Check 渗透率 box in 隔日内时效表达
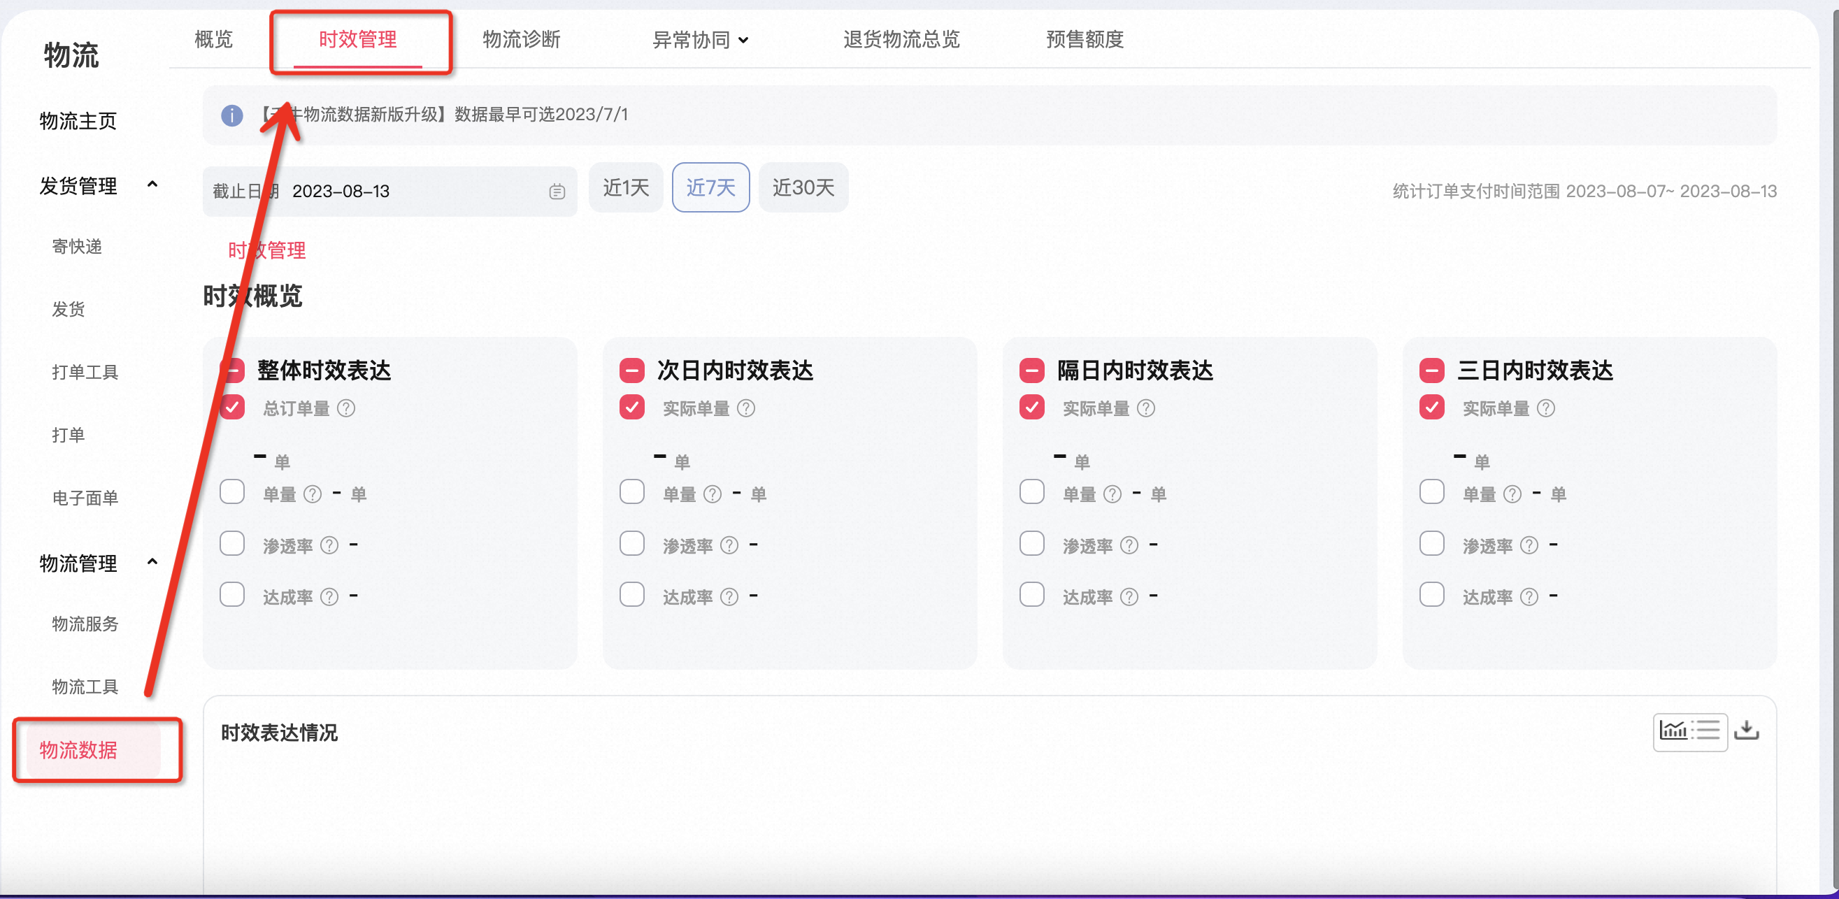The height and width of the screenshot is (899, 1839). click(1031, 543)
